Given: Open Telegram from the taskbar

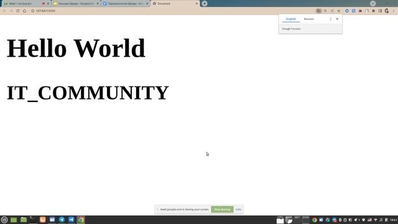Looking at the screenshot, I should pyautogui.click(x=62, y=220).
